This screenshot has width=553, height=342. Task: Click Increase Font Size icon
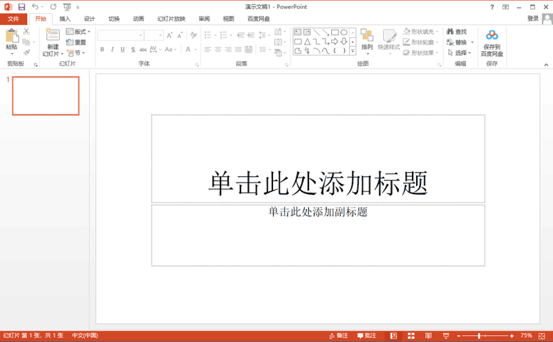169,35
